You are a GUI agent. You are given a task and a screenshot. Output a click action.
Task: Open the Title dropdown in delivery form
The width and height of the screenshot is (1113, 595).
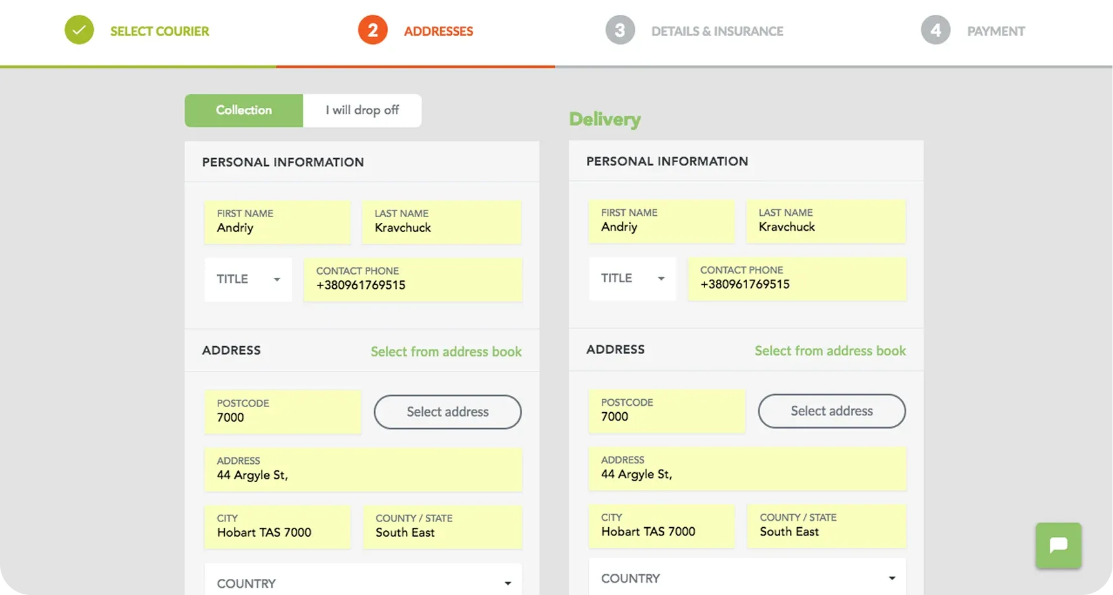pyautogui.click(x=632, y=278)
